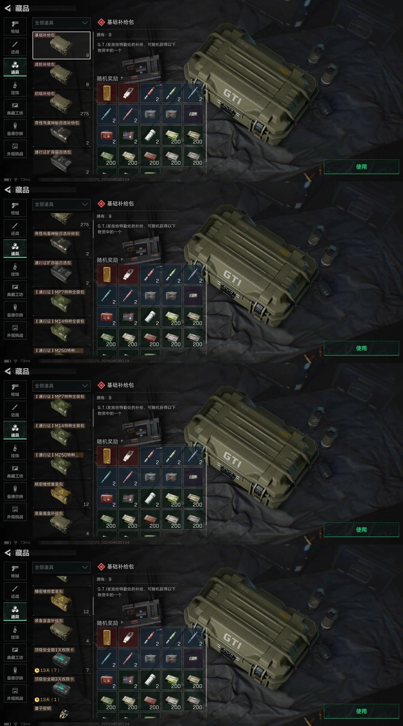The height and width of the screenshot is (726, 403).
Task: Open 全部道具 dropdown chevron above 精密维修套装包 first entry
Action: click(85, 567)
